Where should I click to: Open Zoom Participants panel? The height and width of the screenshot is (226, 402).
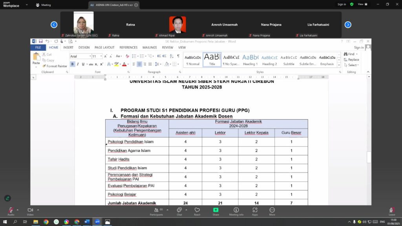tap(156, 211)
